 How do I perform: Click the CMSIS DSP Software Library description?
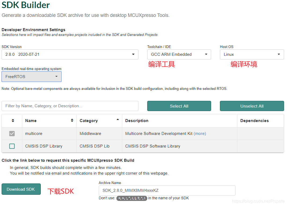coord(153,146)
